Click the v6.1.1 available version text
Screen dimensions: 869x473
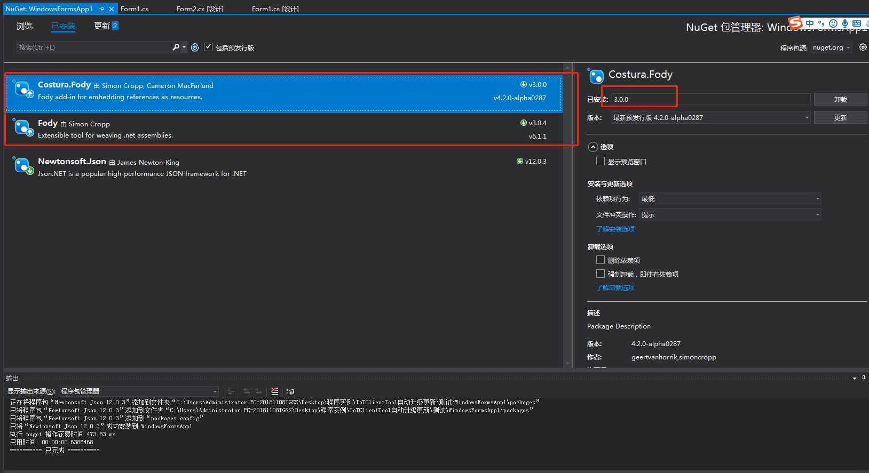(x=538, y=137)
